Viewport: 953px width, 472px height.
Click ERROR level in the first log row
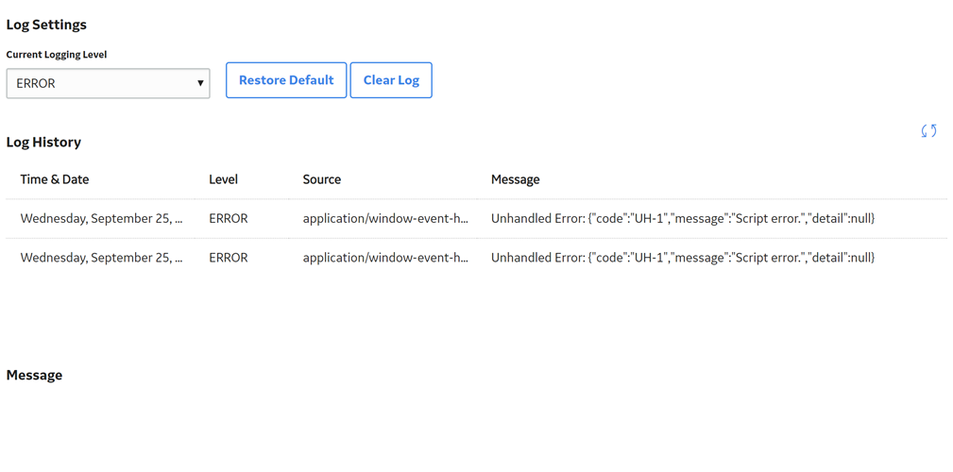pos(229,219)
